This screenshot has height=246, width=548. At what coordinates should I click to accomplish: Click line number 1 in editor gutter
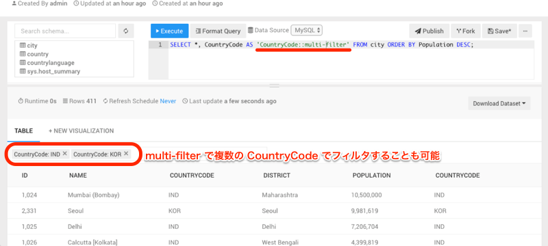(160, 45)
